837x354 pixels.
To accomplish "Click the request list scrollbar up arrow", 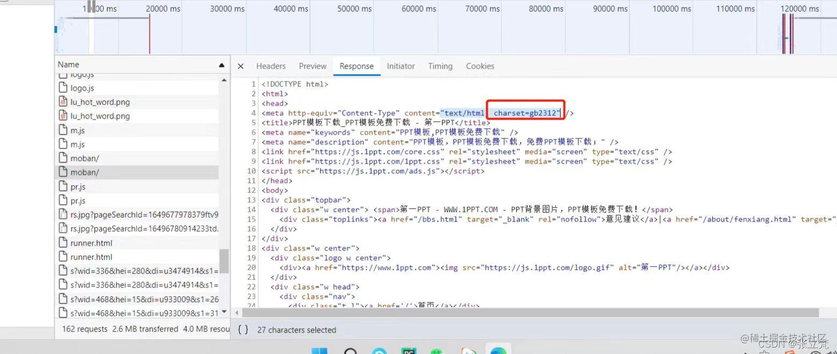I will tap(224, 80).
